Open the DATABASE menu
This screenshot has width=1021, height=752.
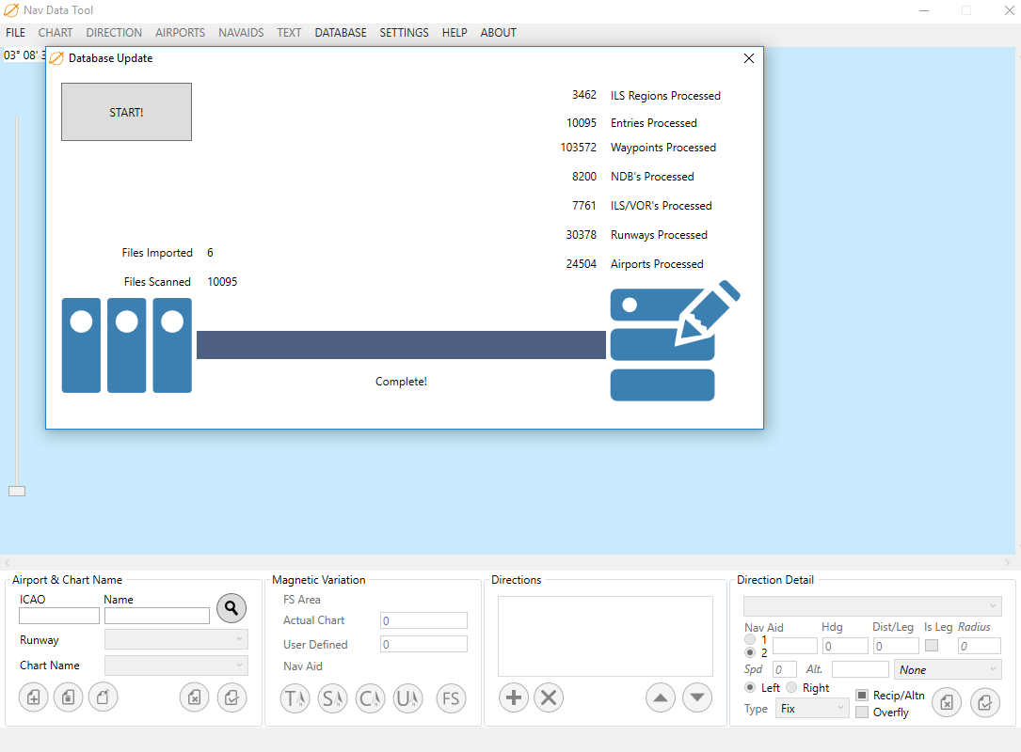[x=341, y=33]
